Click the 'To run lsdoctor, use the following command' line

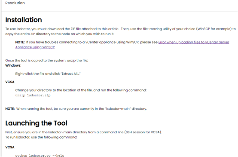click(x=41, y=137)
